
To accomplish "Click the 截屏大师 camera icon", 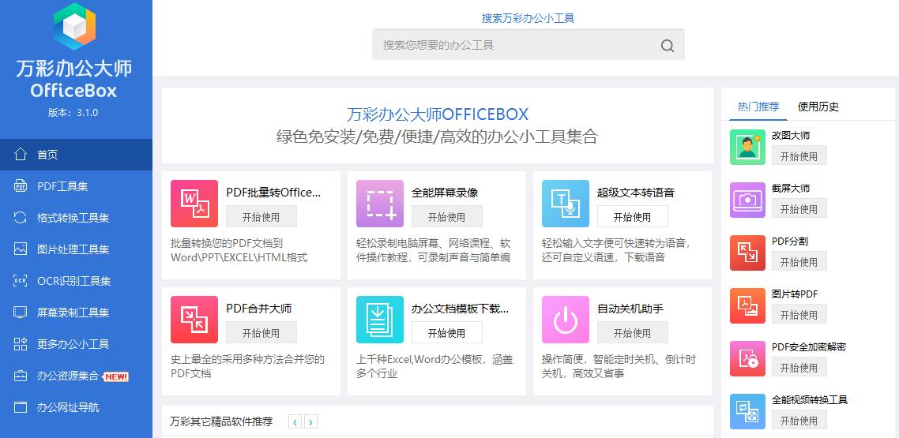I will pyautogui.click(x=747, y=200).
